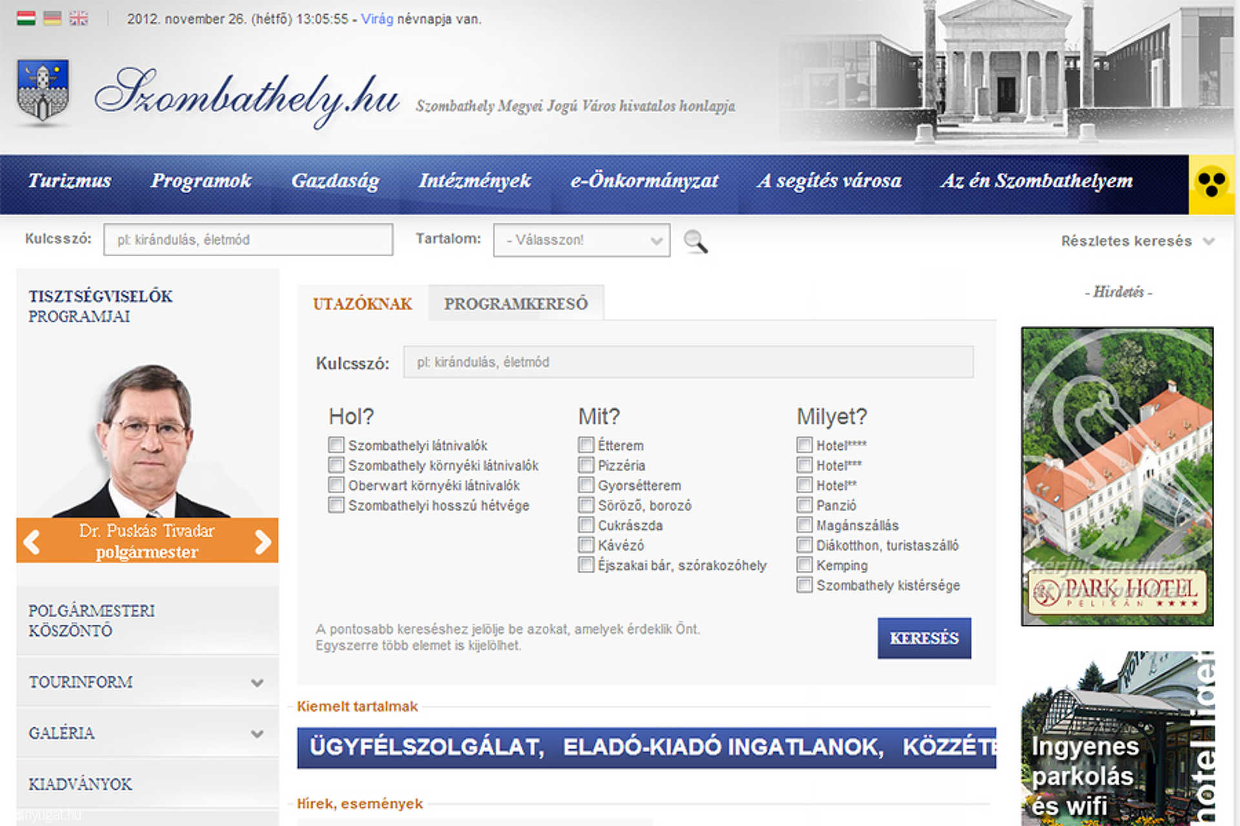Check the Kemping option
1240x826 pixels.
click(x=804, y=565)
